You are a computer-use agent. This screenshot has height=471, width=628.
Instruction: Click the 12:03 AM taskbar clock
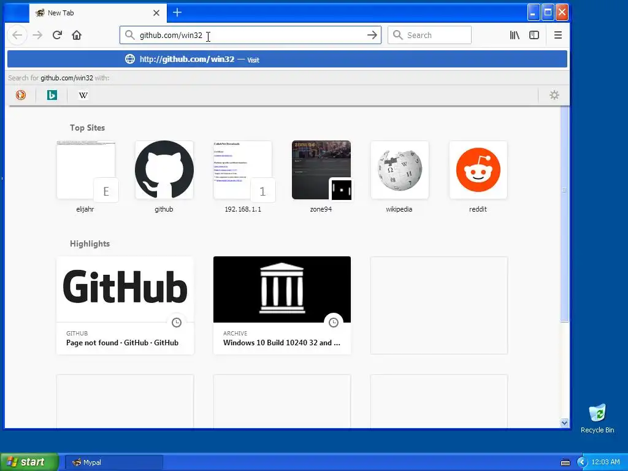[605, 462]
